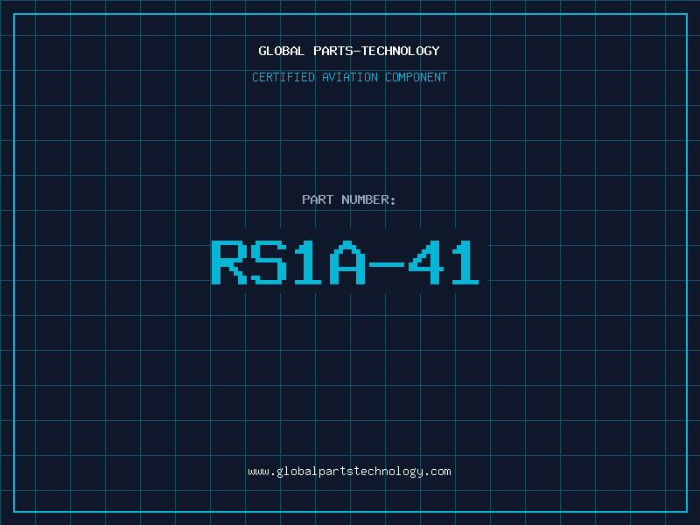Select the word AVIATION in the subtitle
700x525 pixels.
pyautogui.click(x=350, y=77)
